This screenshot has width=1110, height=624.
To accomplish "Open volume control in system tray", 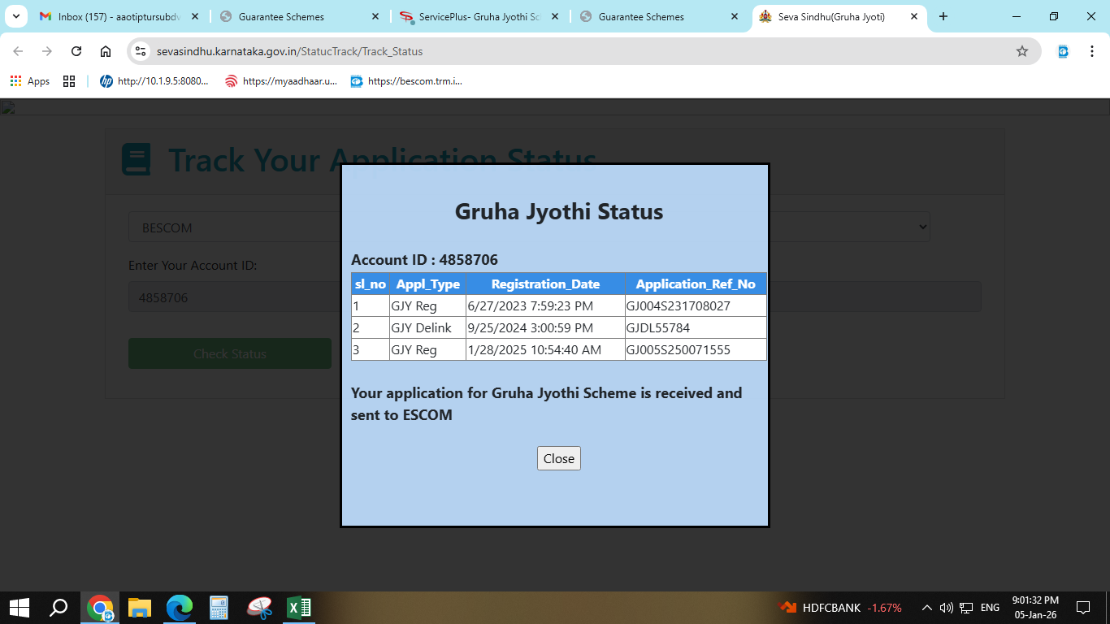I will 946,608.
